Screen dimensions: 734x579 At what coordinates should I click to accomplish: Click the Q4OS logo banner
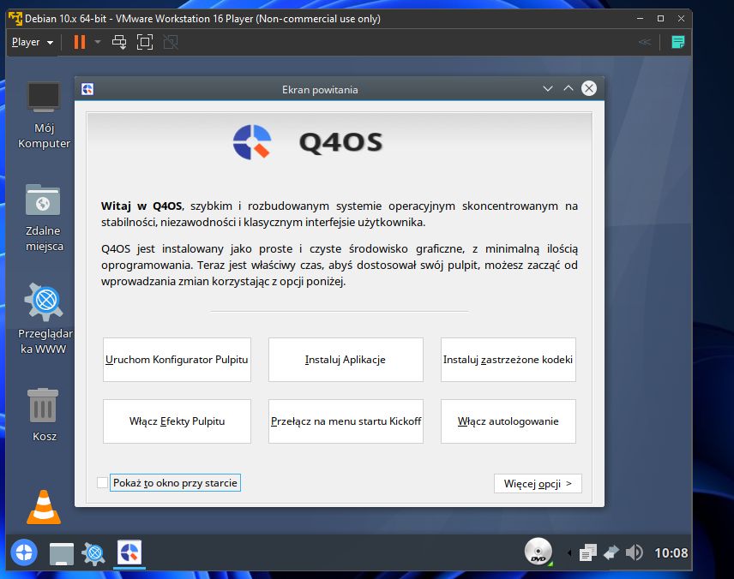308,142
